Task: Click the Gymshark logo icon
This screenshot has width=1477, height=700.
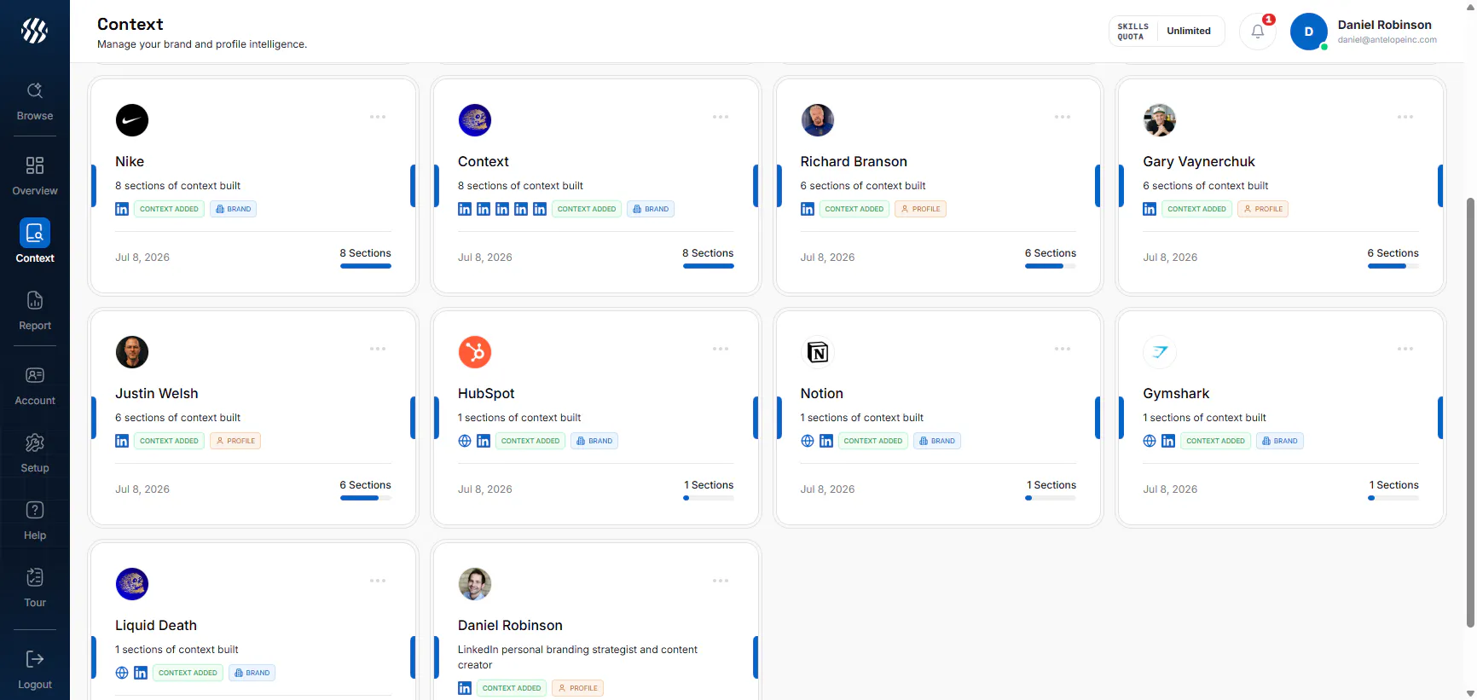Action: click(1160, 352)
